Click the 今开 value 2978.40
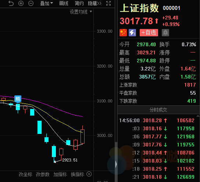 point(146,44)
